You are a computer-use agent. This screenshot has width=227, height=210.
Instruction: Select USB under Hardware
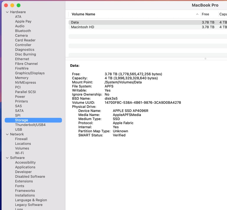click(19, 129)
